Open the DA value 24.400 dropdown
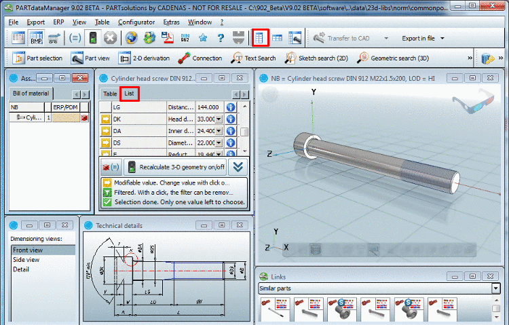Screen dimensions: 509x325 coord(219,131)
